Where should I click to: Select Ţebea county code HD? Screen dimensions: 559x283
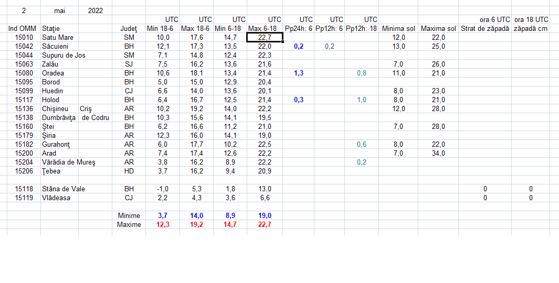pos(129,171)
